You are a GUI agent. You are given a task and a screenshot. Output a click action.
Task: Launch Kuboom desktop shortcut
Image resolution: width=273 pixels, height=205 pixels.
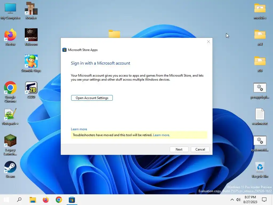point(31,37)
